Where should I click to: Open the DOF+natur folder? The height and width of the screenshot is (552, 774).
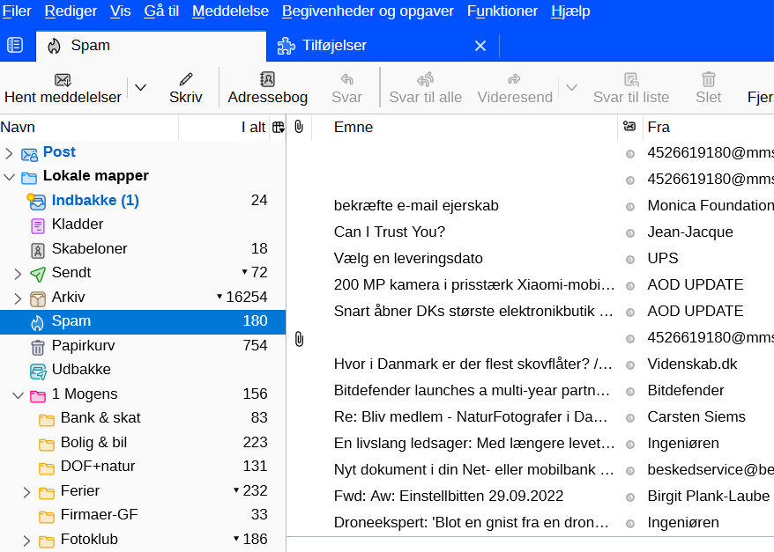[x=143, y=467]
